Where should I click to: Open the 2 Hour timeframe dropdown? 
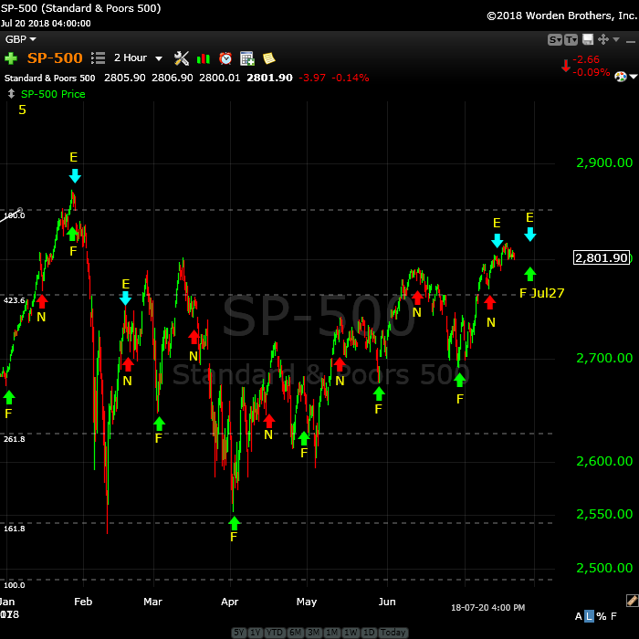138,58
